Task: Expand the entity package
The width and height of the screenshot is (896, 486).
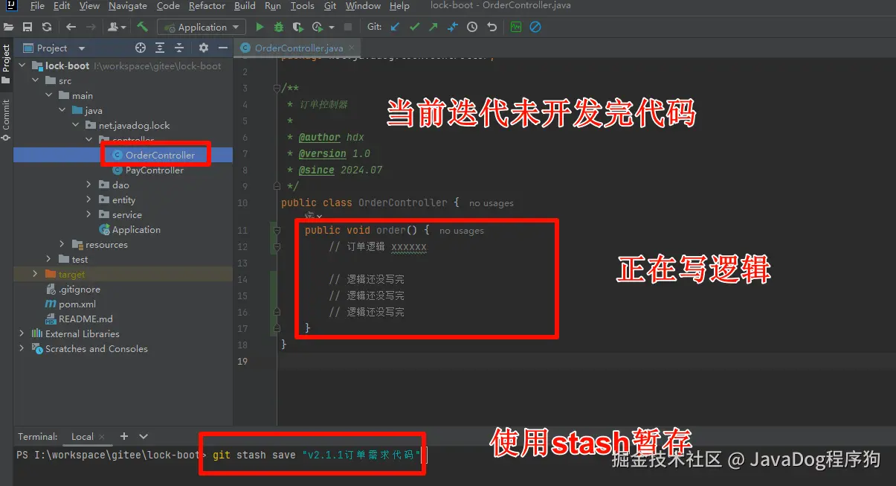Action: tap(88, 199)
